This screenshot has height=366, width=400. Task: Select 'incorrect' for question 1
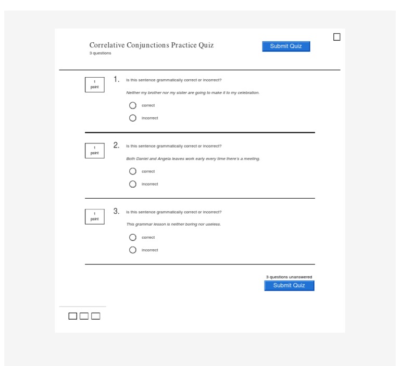[x=133, y=118]
